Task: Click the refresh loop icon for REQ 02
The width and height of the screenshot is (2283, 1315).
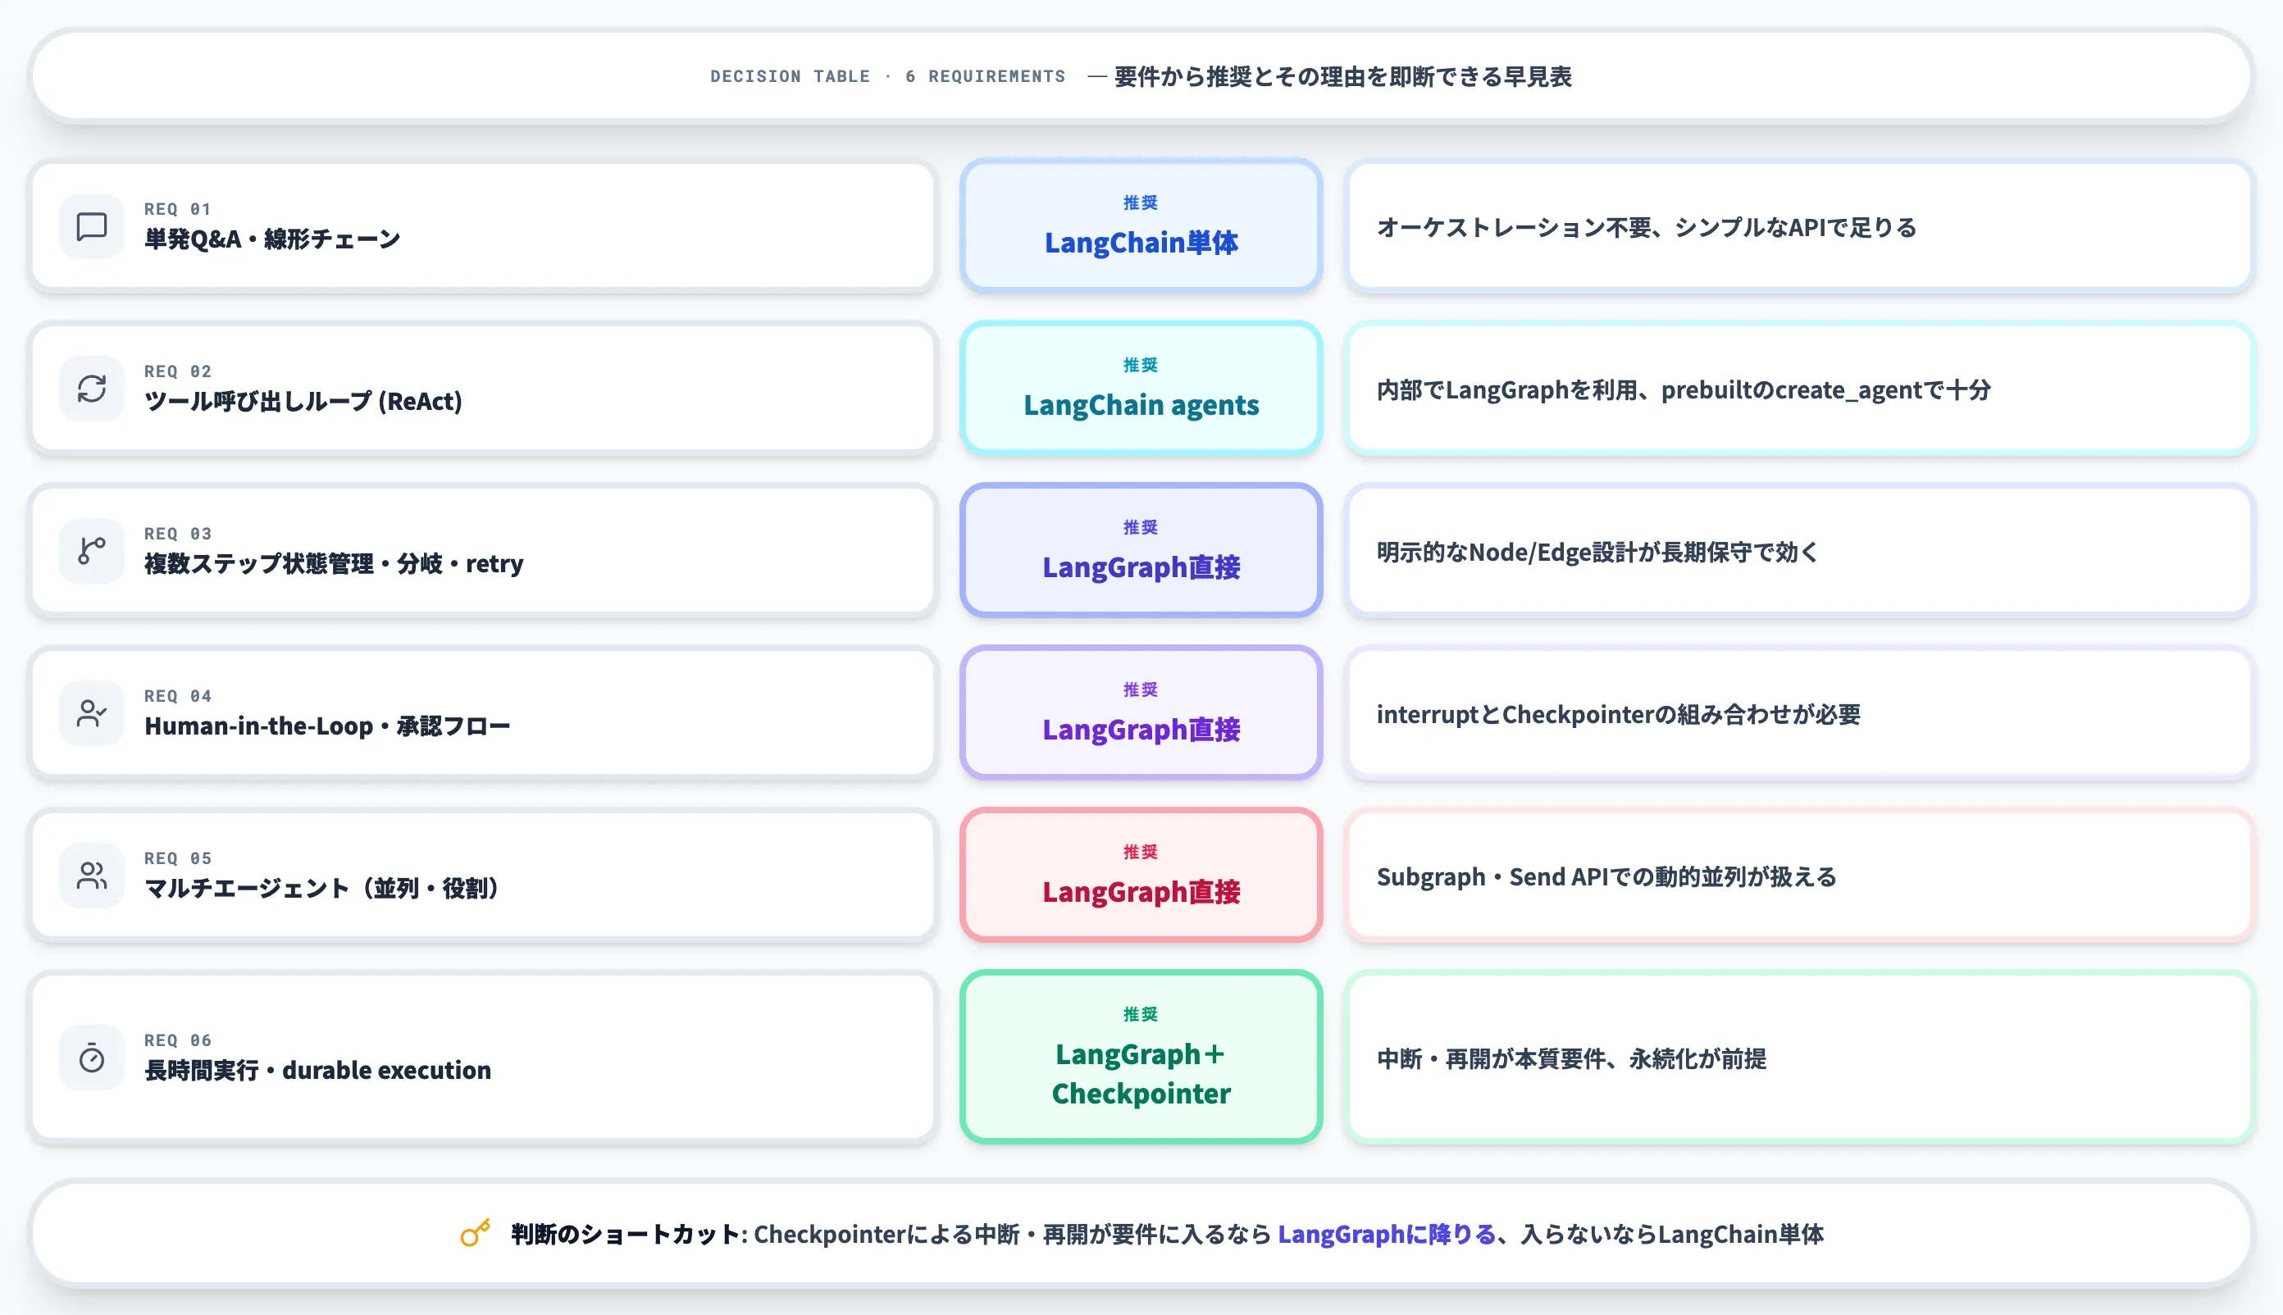Action: coord(91,389)
